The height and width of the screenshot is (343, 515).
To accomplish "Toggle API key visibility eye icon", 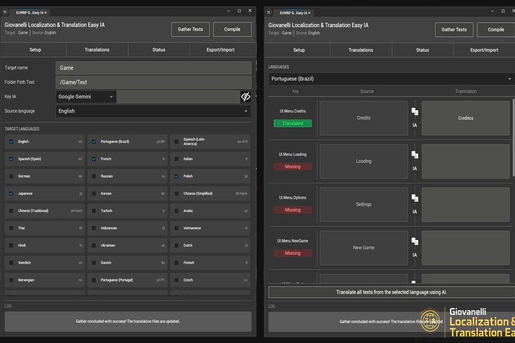I will 245,97.
